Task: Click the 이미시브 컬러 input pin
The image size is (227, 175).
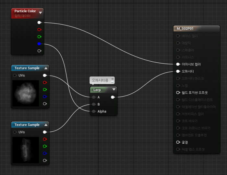Action: [178, 64]
